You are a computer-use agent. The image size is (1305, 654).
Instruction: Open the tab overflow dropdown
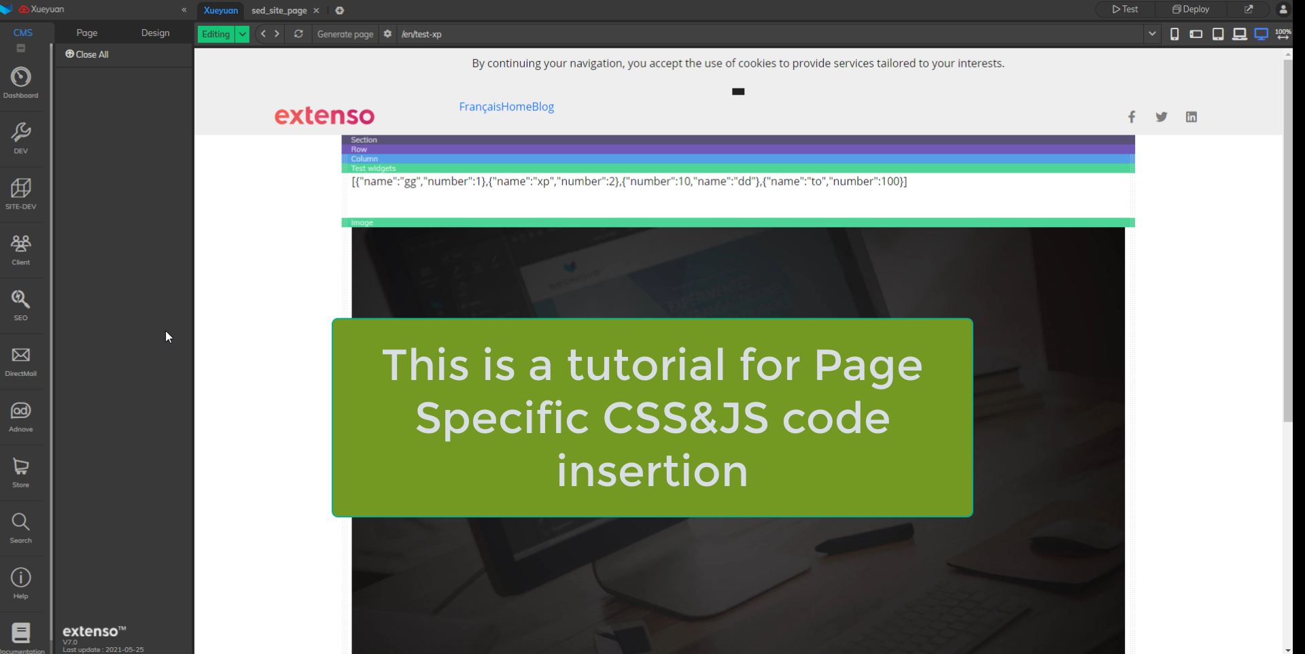[x=1153, y=33]
